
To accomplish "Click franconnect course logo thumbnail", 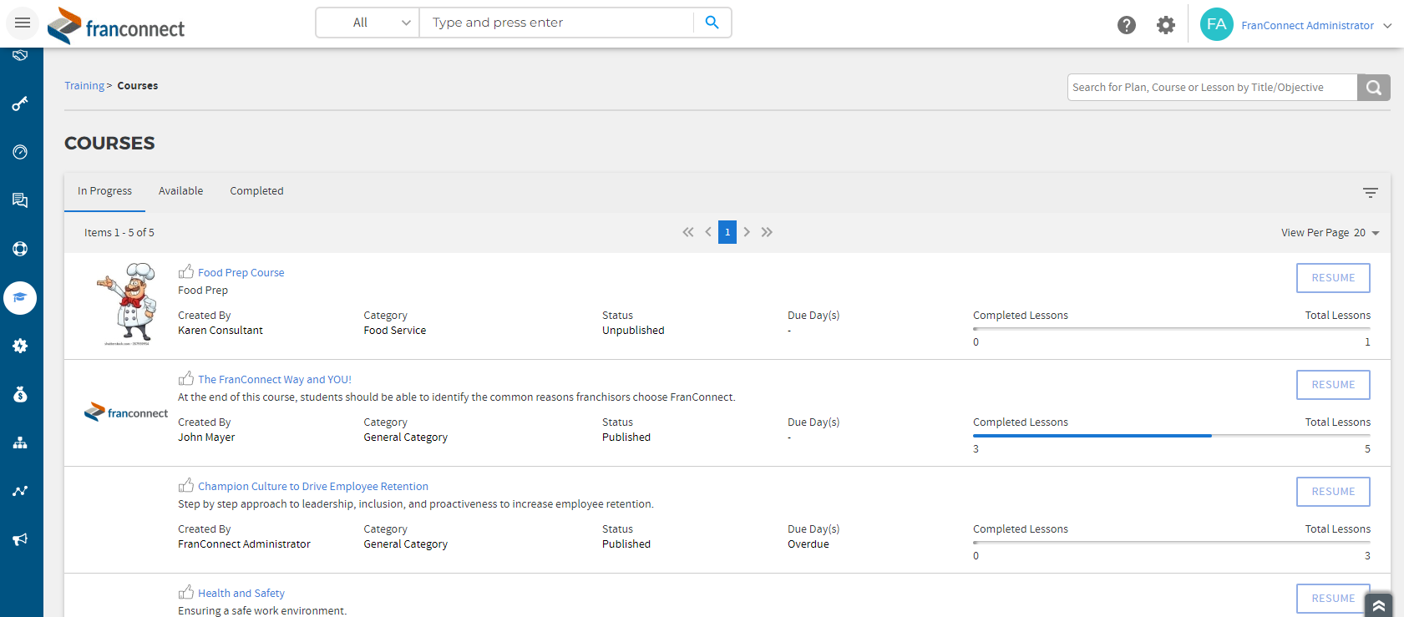I will click(x=126, y=412).
